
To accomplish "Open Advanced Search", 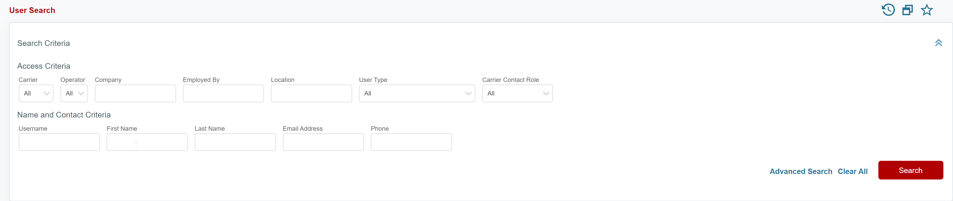I will point(801,171).
